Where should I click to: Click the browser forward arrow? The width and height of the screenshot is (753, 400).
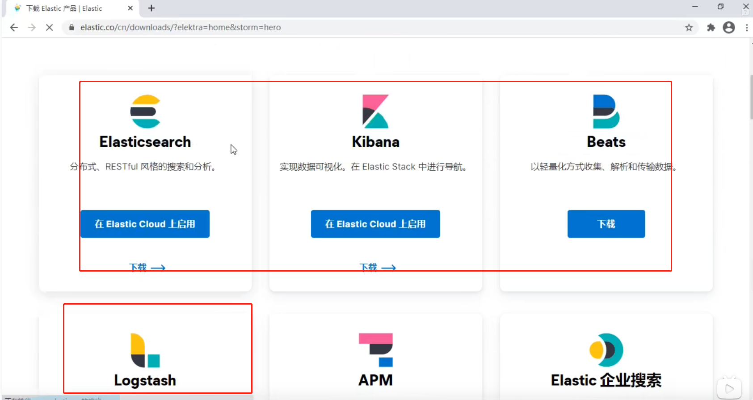click(x=32, y=28)
